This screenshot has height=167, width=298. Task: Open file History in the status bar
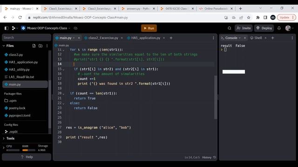click(209, 157)
